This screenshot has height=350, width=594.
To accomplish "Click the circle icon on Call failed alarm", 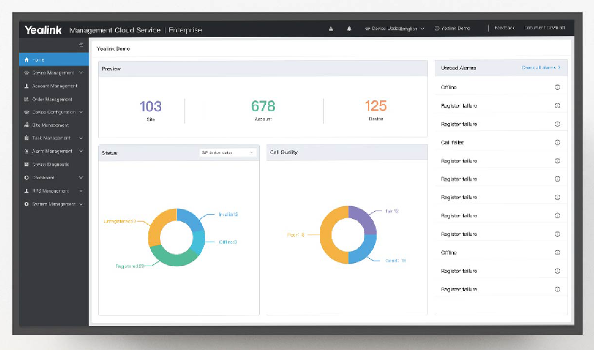I will coord(557,142).
